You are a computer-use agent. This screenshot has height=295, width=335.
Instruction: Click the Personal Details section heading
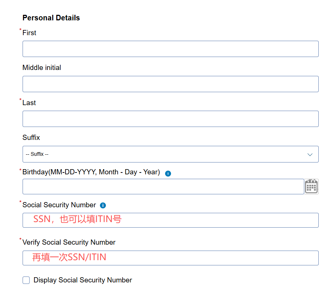click(51, 18)
